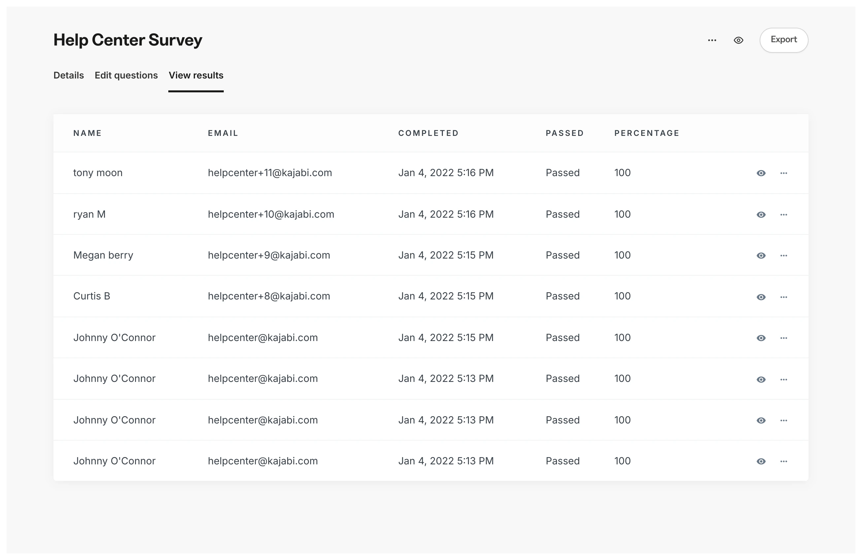
Task: Open the overflow menu for ryan M
Action: pyautogui.click(x=784, y=214)
